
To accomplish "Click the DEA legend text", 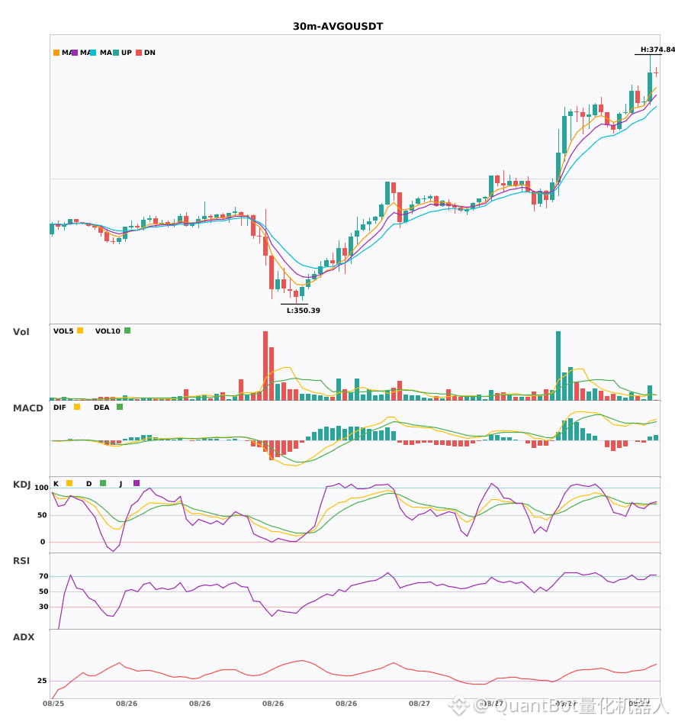I will pos(101,408).
